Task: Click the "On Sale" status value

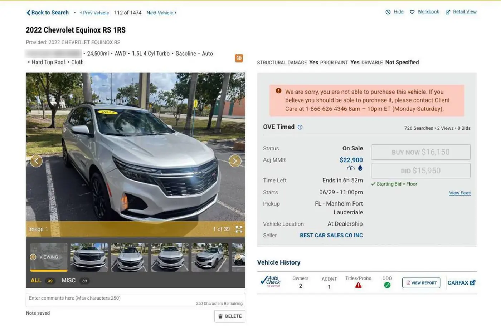Action: pos(352,148)
